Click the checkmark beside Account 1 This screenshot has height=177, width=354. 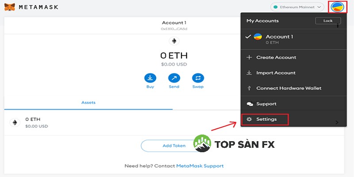point(248,37)
